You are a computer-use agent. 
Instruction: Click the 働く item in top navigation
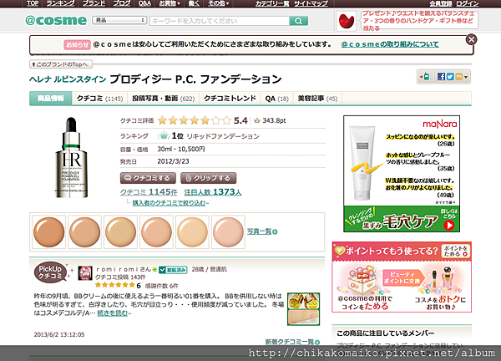[x=195, y=3]
